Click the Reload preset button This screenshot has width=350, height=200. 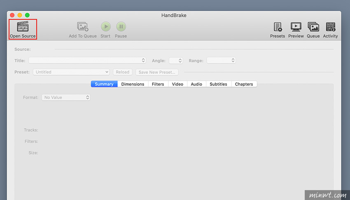point(123,72)
